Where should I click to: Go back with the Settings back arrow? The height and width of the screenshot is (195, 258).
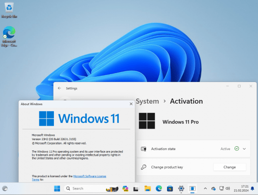[x=60, y=88]
